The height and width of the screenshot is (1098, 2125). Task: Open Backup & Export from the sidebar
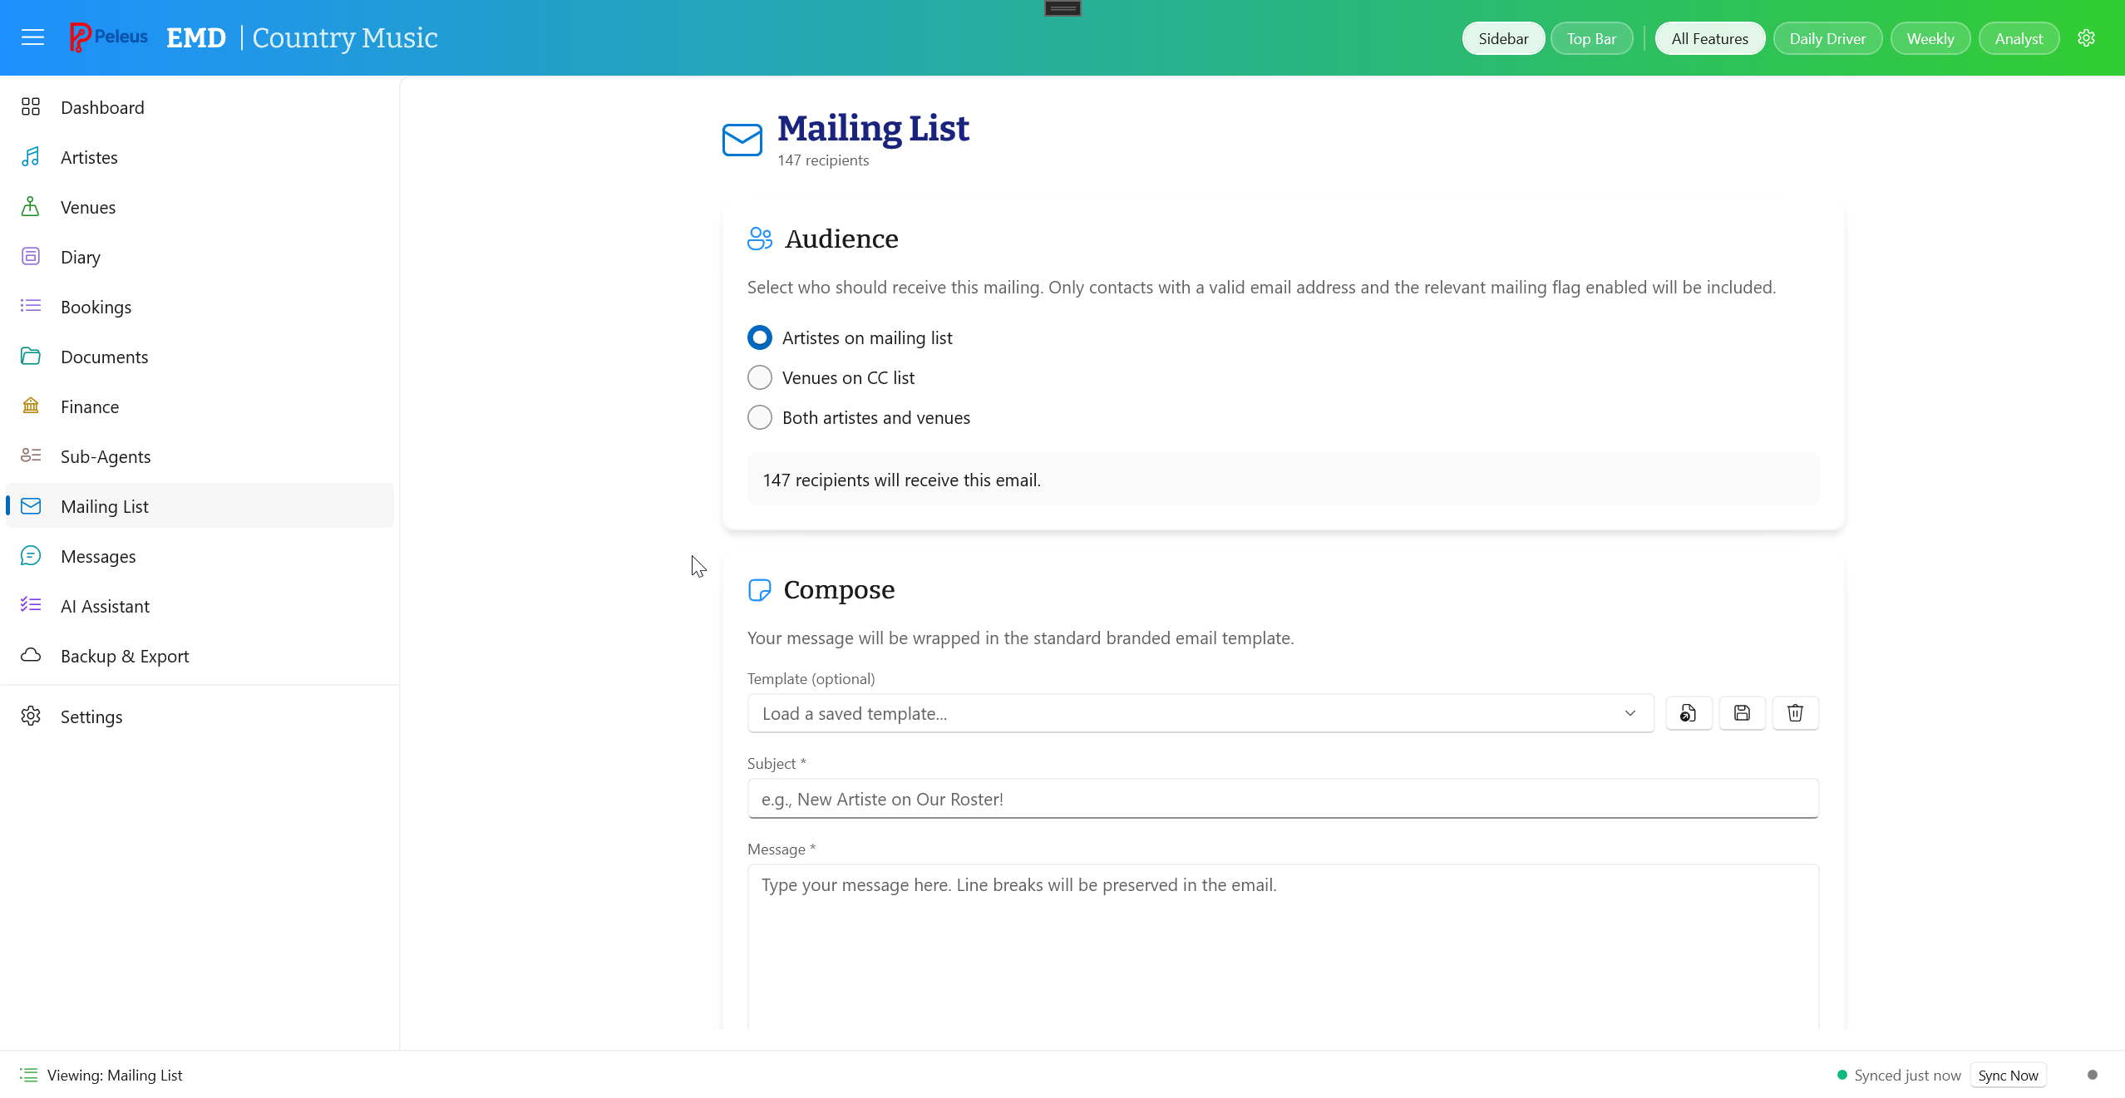[125, 656]
